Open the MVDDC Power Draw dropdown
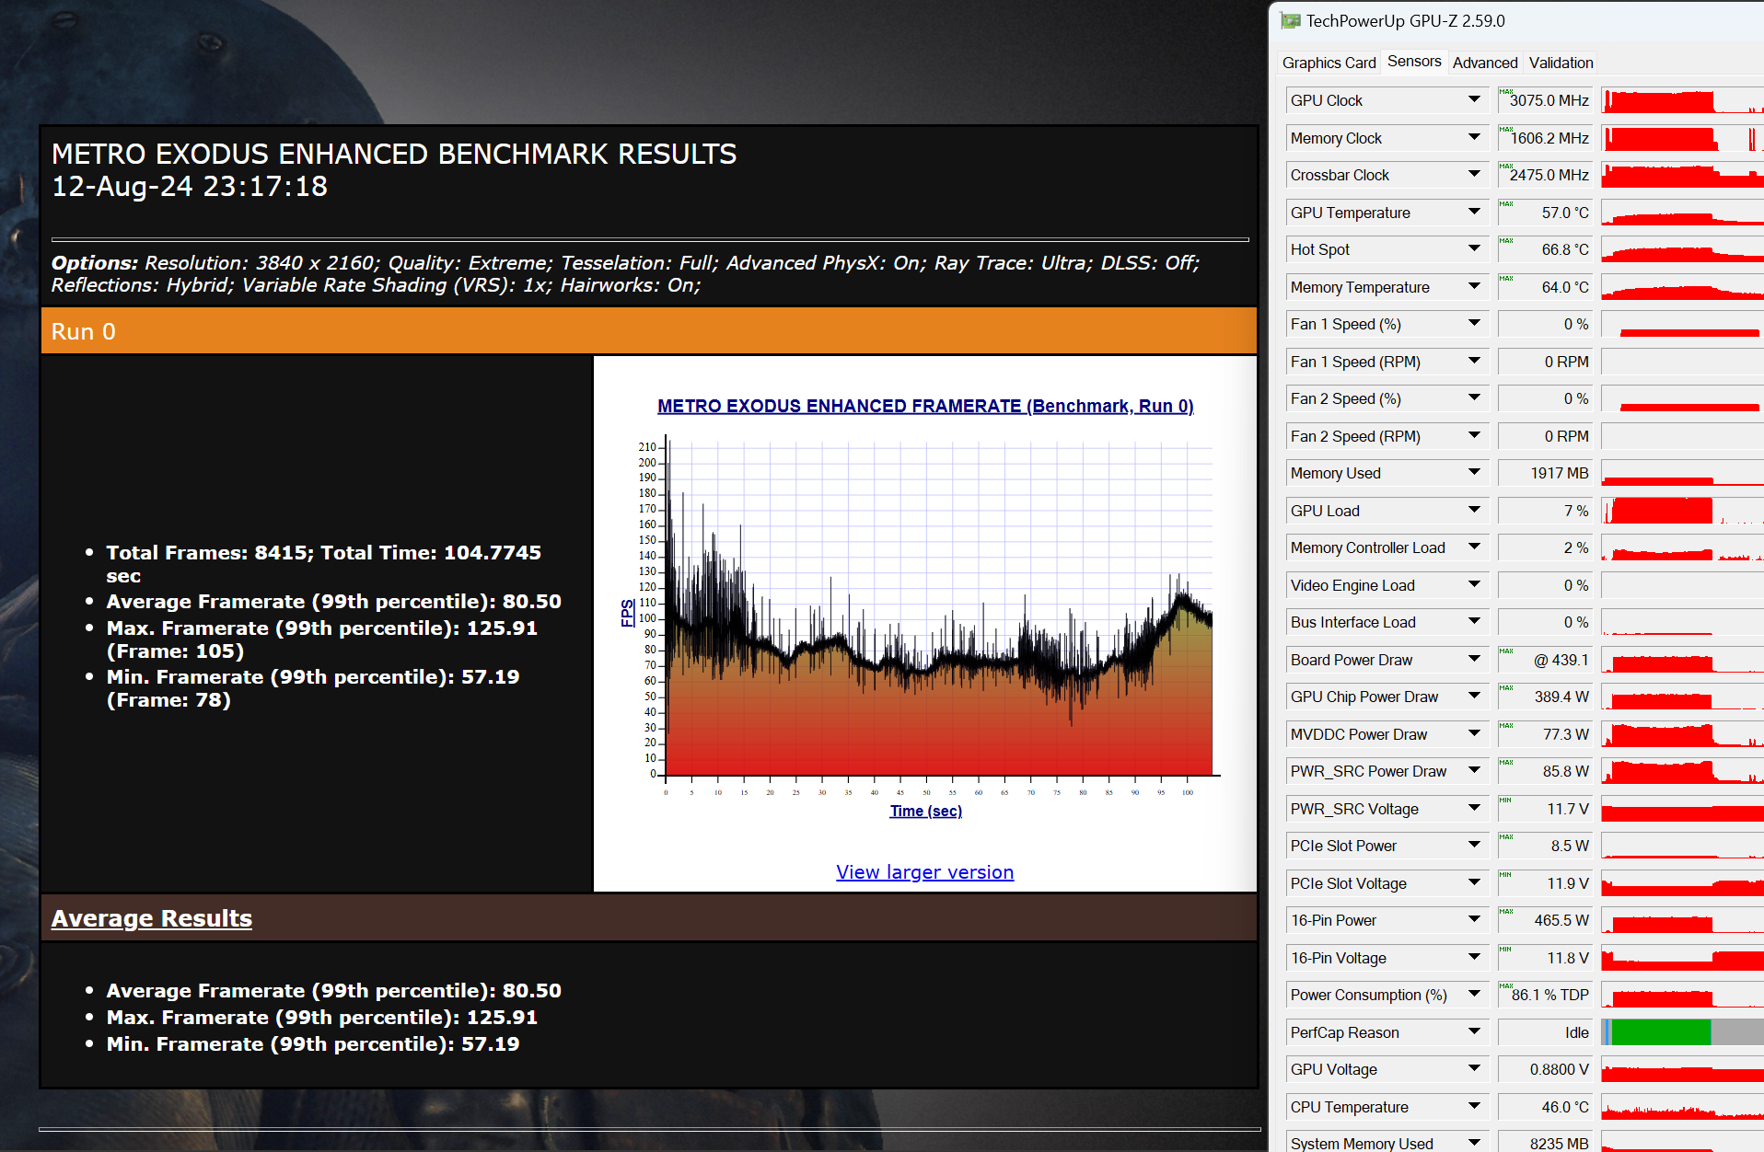Image resolution: width=1764 pixels, height=1152 pixels. click(x=1474, y=734)
